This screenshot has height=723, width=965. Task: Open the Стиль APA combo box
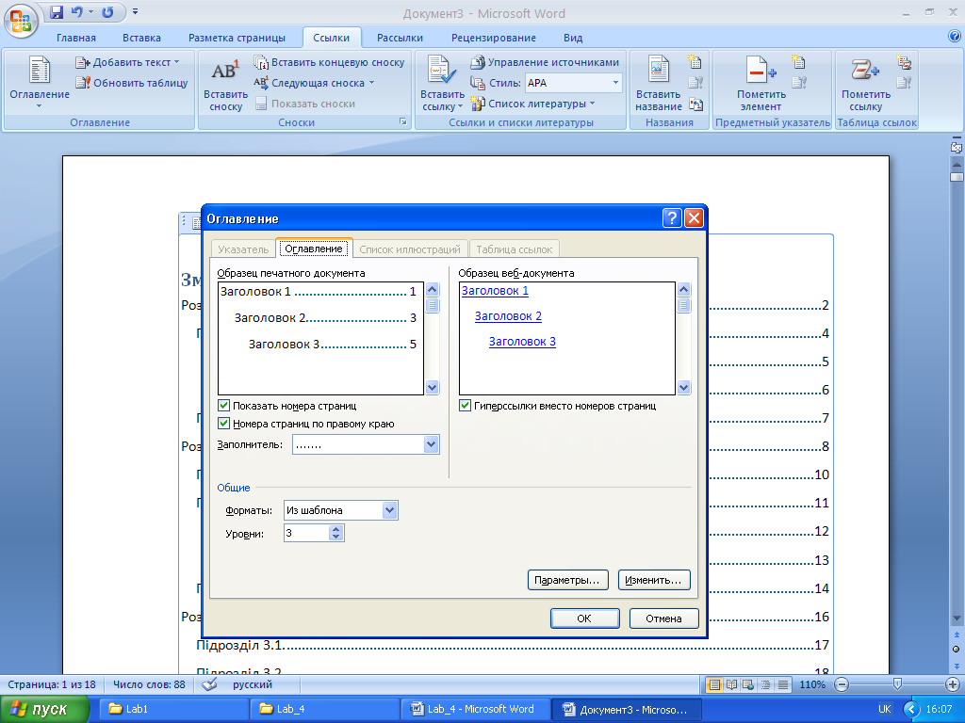pos(574,83)
